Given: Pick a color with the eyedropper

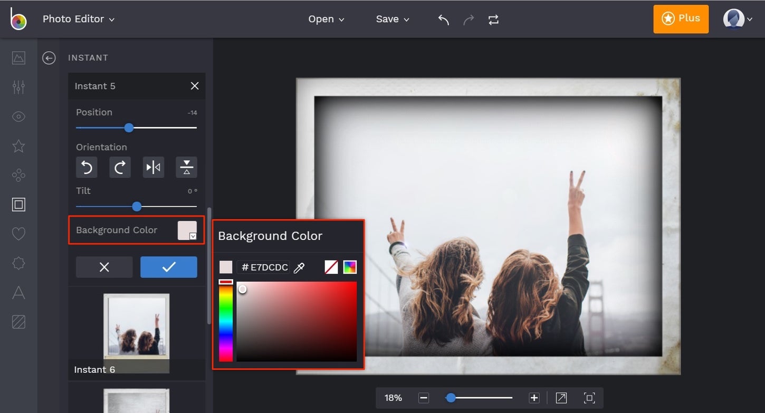Looking at the screenshot, I should coord(299,267).
